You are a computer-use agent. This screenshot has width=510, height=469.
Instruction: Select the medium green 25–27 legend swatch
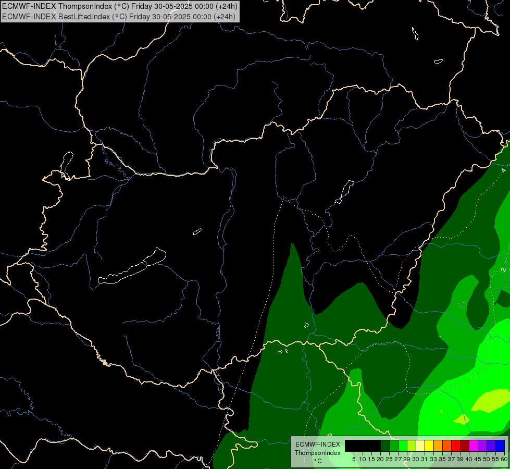click(x=394, y=446)
